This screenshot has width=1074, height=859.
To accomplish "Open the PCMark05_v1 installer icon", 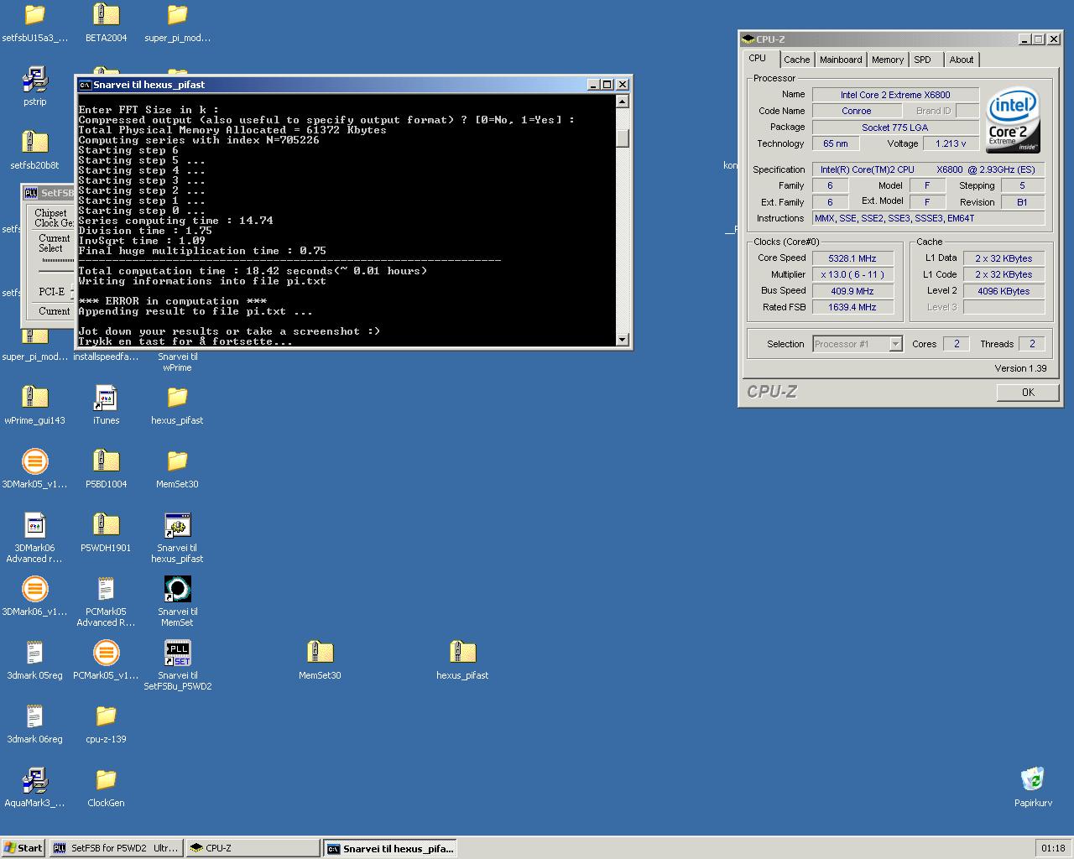I will 106,653.
